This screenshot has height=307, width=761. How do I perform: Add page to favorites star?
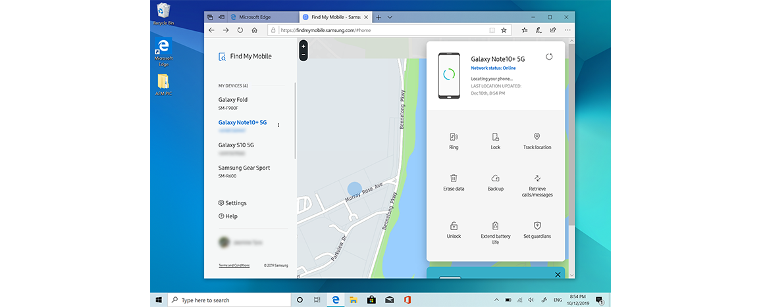(504, 30)
